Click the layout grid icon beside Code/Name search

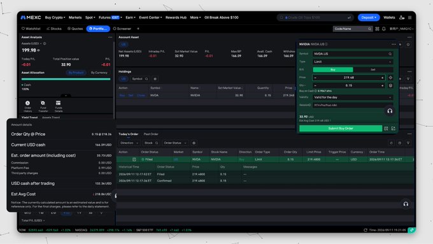click(x=377, y=29)
